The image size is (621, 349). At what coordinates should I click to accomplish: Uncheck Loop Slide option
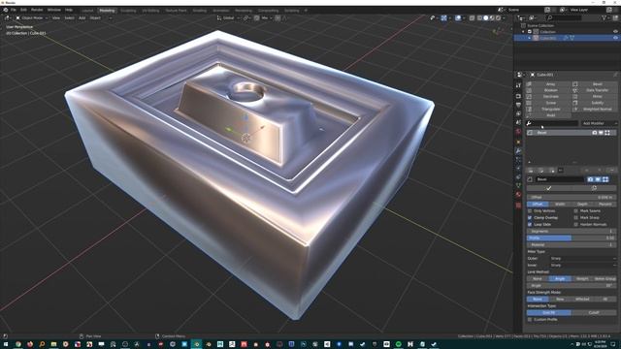[530, 224]
